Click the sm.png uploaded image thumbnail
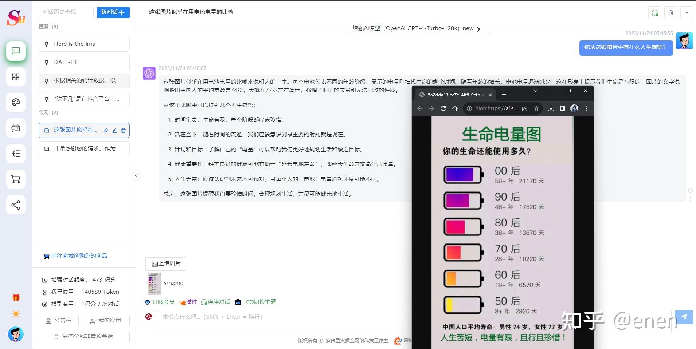This screenshot has width=696, height=349. coord(155,283)
